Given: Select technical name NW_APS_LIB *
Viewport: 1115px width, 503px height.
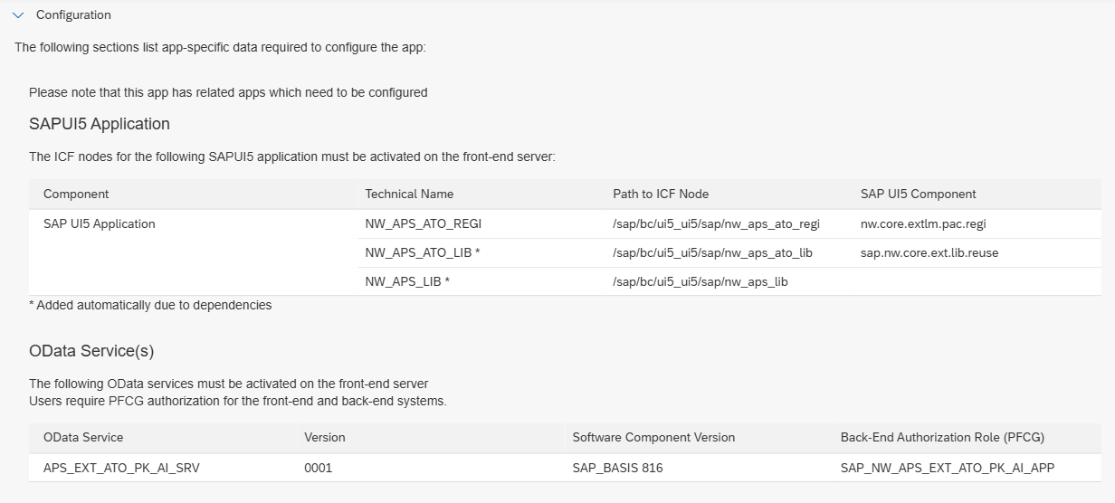Looking at the screenshot, I should pos(407,281).
